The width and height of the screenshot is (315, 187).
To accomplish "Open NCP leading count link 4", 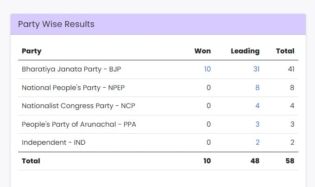I will (x=258, y=106).
